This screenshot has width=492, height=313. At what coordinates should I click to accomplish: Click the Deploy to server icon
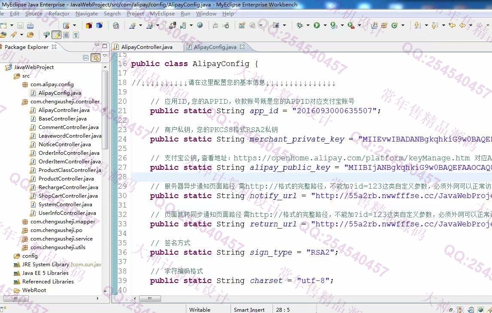(x=173, y=25)
